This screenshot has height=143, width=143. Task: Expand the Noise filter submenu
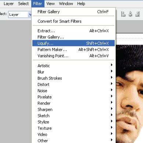73,91
